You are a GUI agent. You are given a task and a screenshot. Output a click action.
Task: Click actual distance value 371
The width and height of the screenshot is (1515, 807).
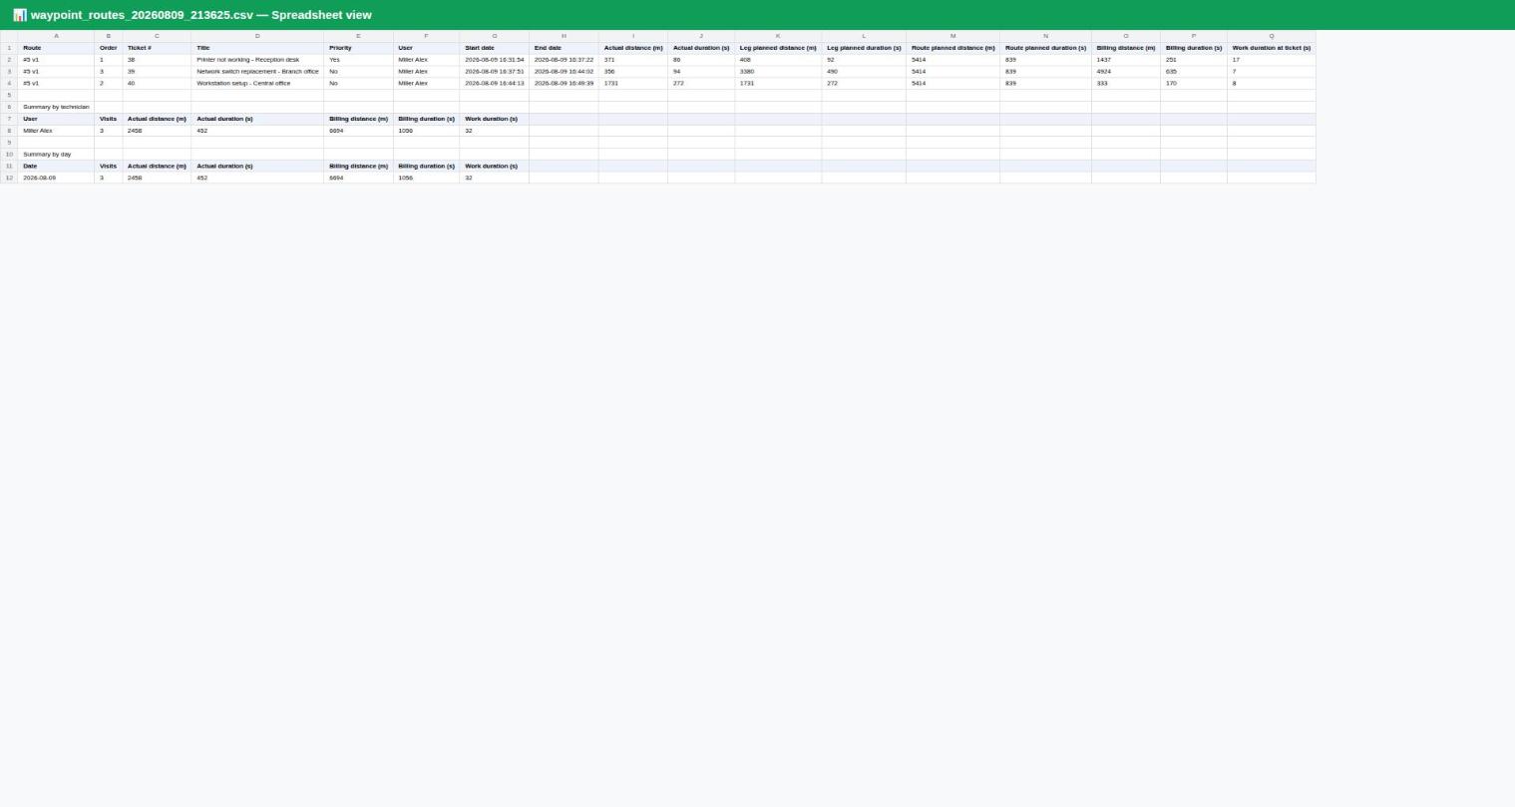click(x=633, y=60)
